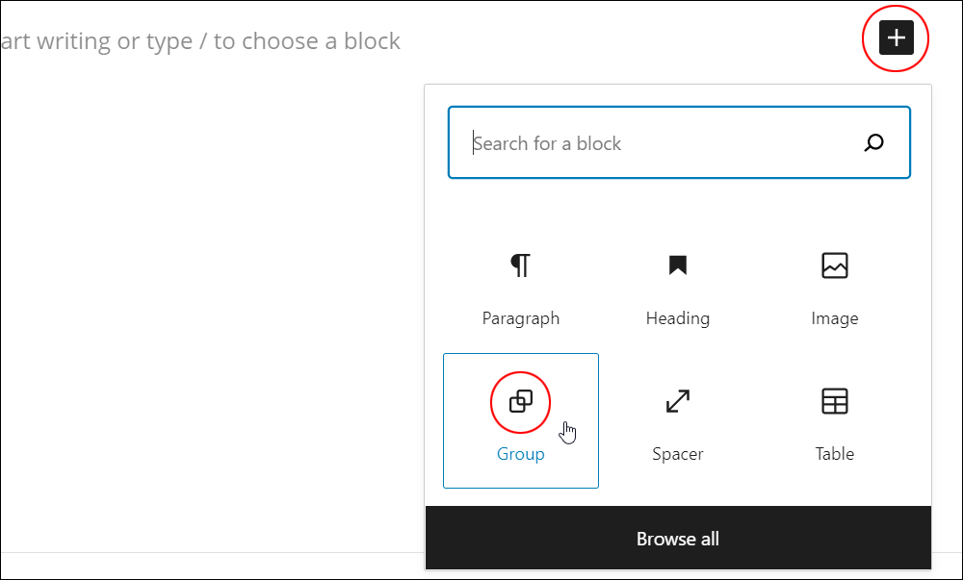Choose the Group block overlapping-squares icon
The image size is (963, 580).
coord(520,402)
